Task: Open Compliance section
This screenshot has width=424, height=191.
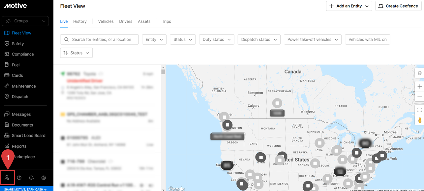Action: [23, 54]
